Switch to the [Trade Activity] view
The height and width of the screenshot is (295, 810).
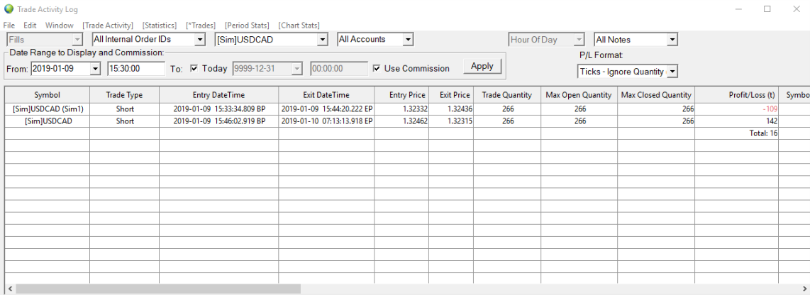coord(108,26)
